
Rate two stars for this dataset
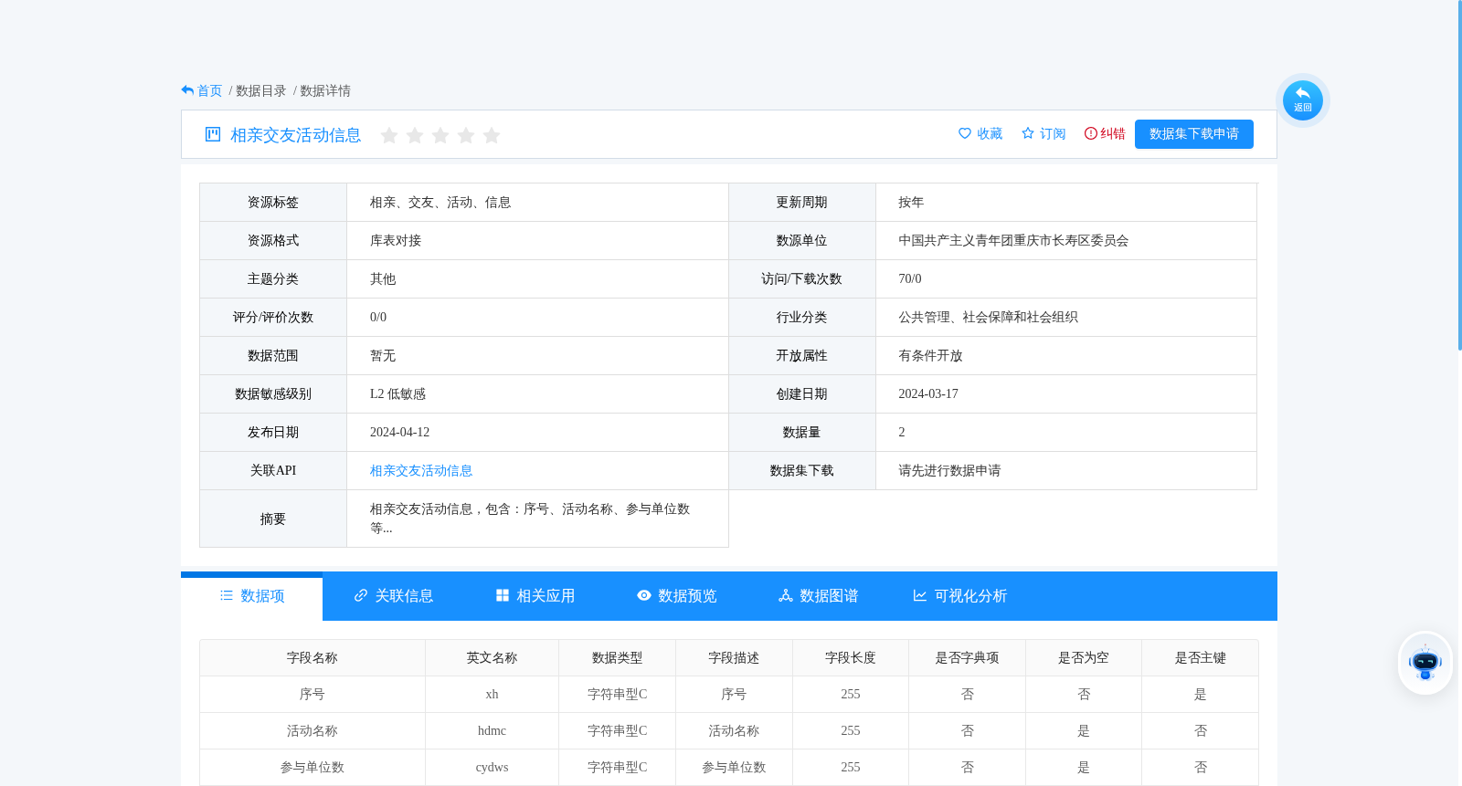pos(415,135)
